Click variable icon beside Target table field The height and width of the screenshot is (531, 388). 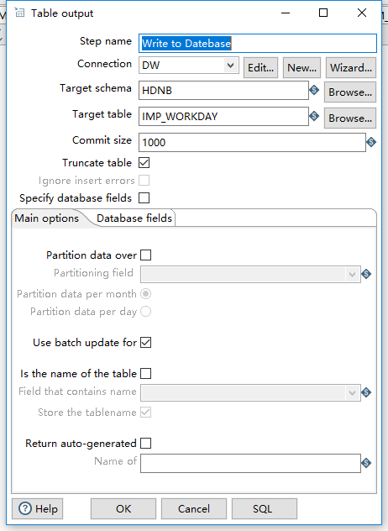pyautogui.click(x=314, y=116)
